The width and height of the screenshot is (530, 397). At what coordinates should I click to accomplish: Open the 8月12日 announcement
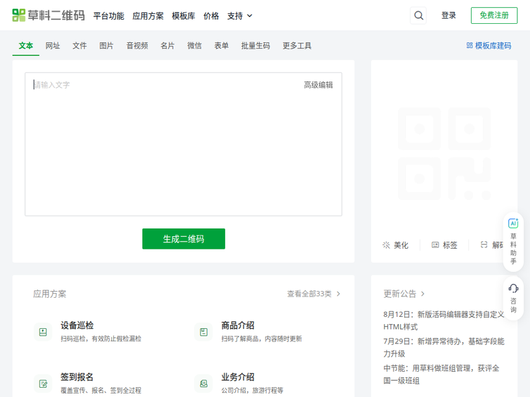pos(444,320)
